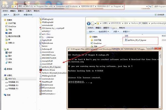166x110 pixels.
Task: Click the Program search field
Action: 159,6
